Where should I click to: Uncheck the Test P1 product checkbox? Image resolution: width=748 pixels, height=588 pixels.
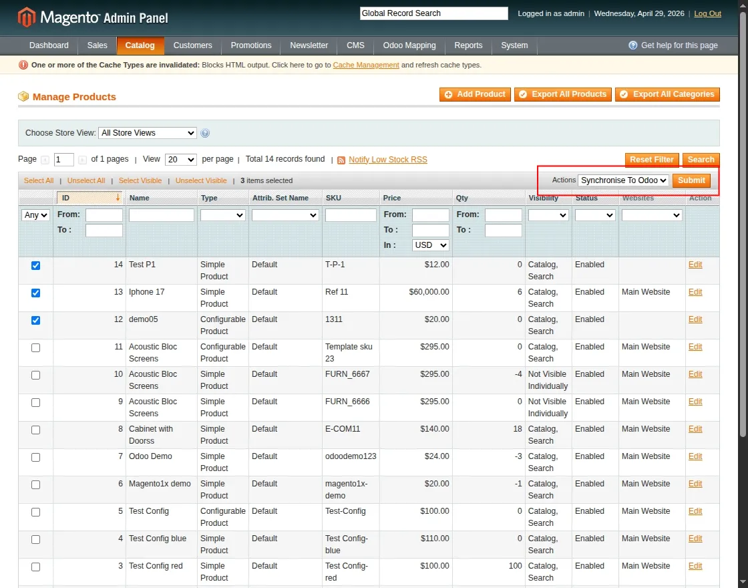pyautogui.click(x=36, y=266)
